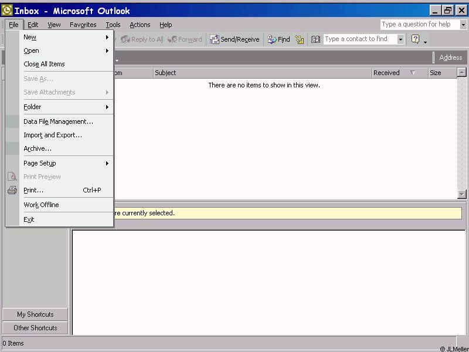Open the Tools menu
Screen dimensions: 469x352
coord(113,25)
